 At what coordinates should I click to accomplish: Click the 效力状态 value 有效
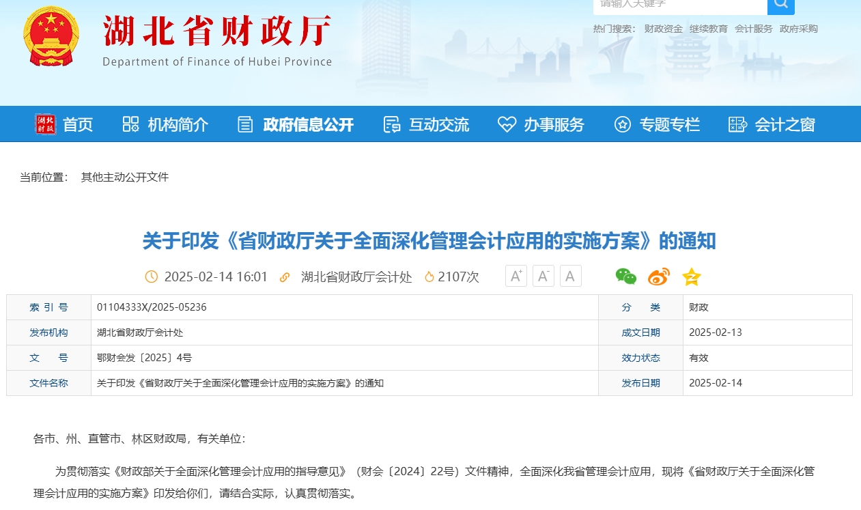[x=699, y=358]
